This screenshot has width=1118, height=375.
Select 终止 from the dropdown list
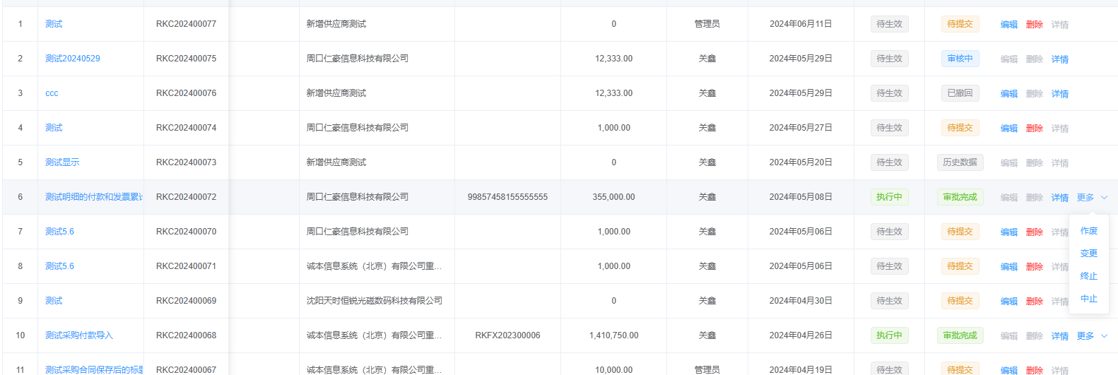point(1088,276)
